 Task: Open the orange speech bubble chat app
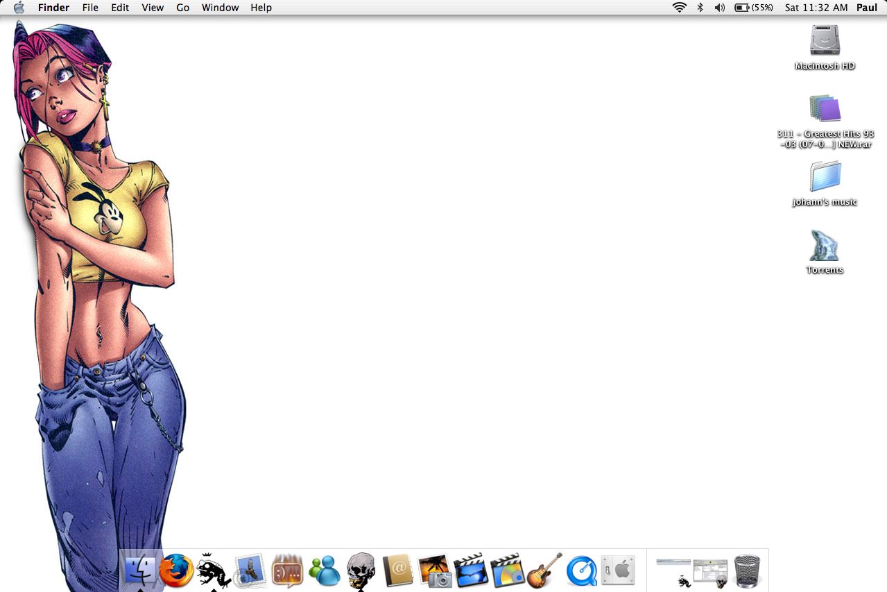287,570
